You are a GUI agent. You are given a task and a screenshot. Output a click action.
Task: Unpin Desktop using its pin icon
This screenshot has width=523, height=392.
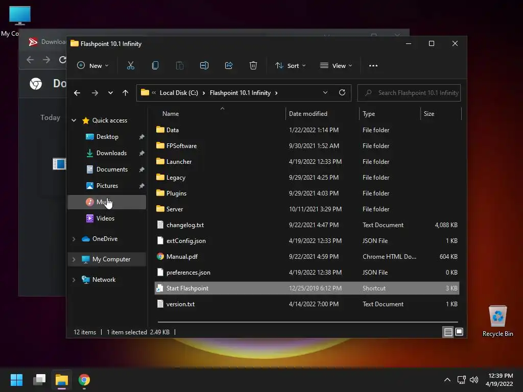pyautogui.click(x=142, y=137)
